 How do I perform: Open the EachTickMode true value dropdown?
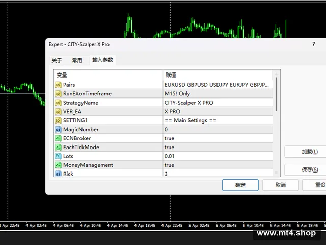click(218, 148)
